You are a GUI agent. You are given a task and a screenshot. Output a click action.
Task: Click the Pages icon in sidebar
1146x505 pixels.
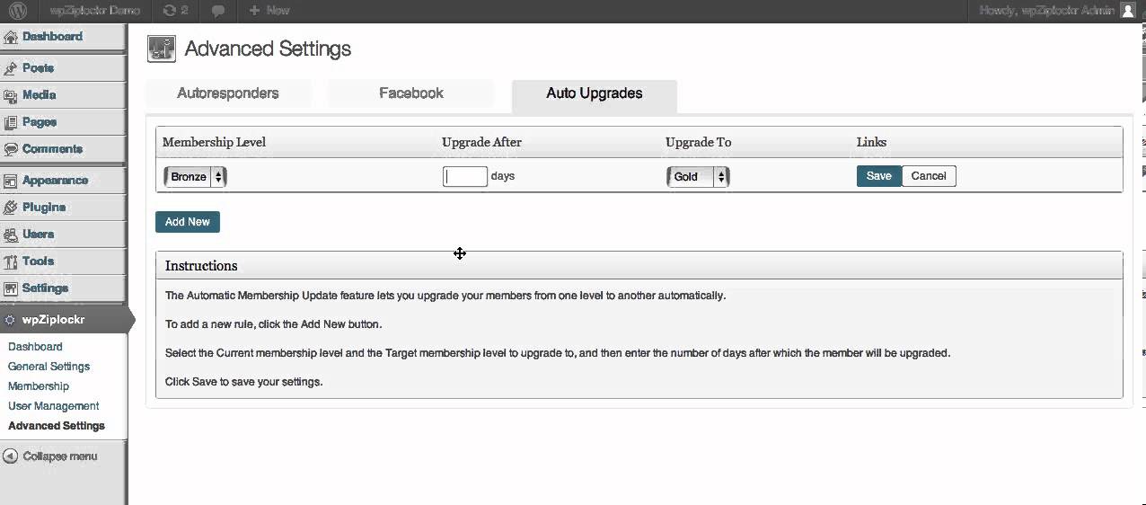[11, 122]
